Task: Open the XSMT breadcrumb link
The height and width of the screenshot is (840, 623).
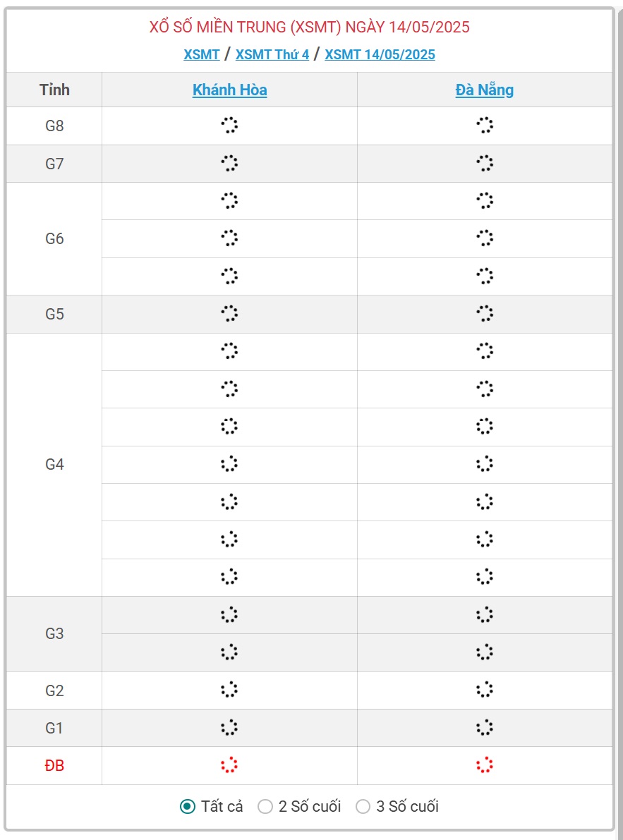Action: point(201,54)
